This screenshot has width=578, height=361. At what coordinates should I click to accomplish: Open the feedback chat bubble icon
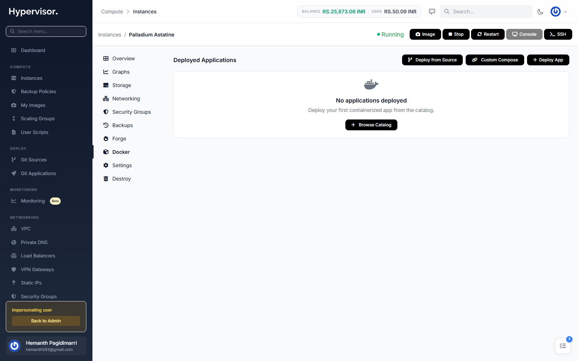pyautogui.click(x=432, y=12)
